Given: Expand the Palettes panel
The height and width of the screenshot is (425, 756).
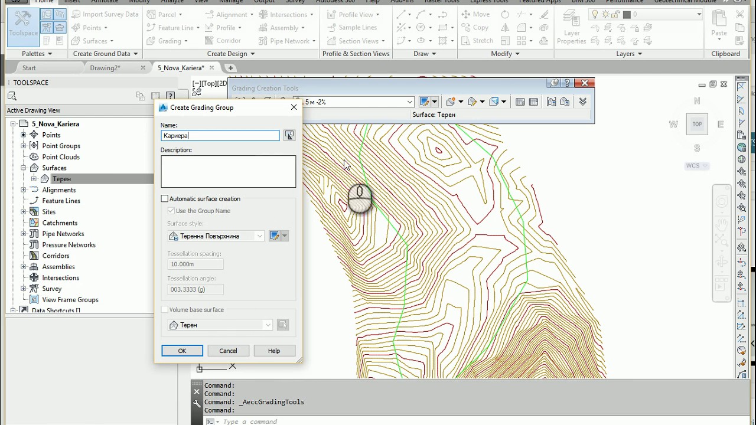Looking at the screenshot, I should tap(37, 54).
